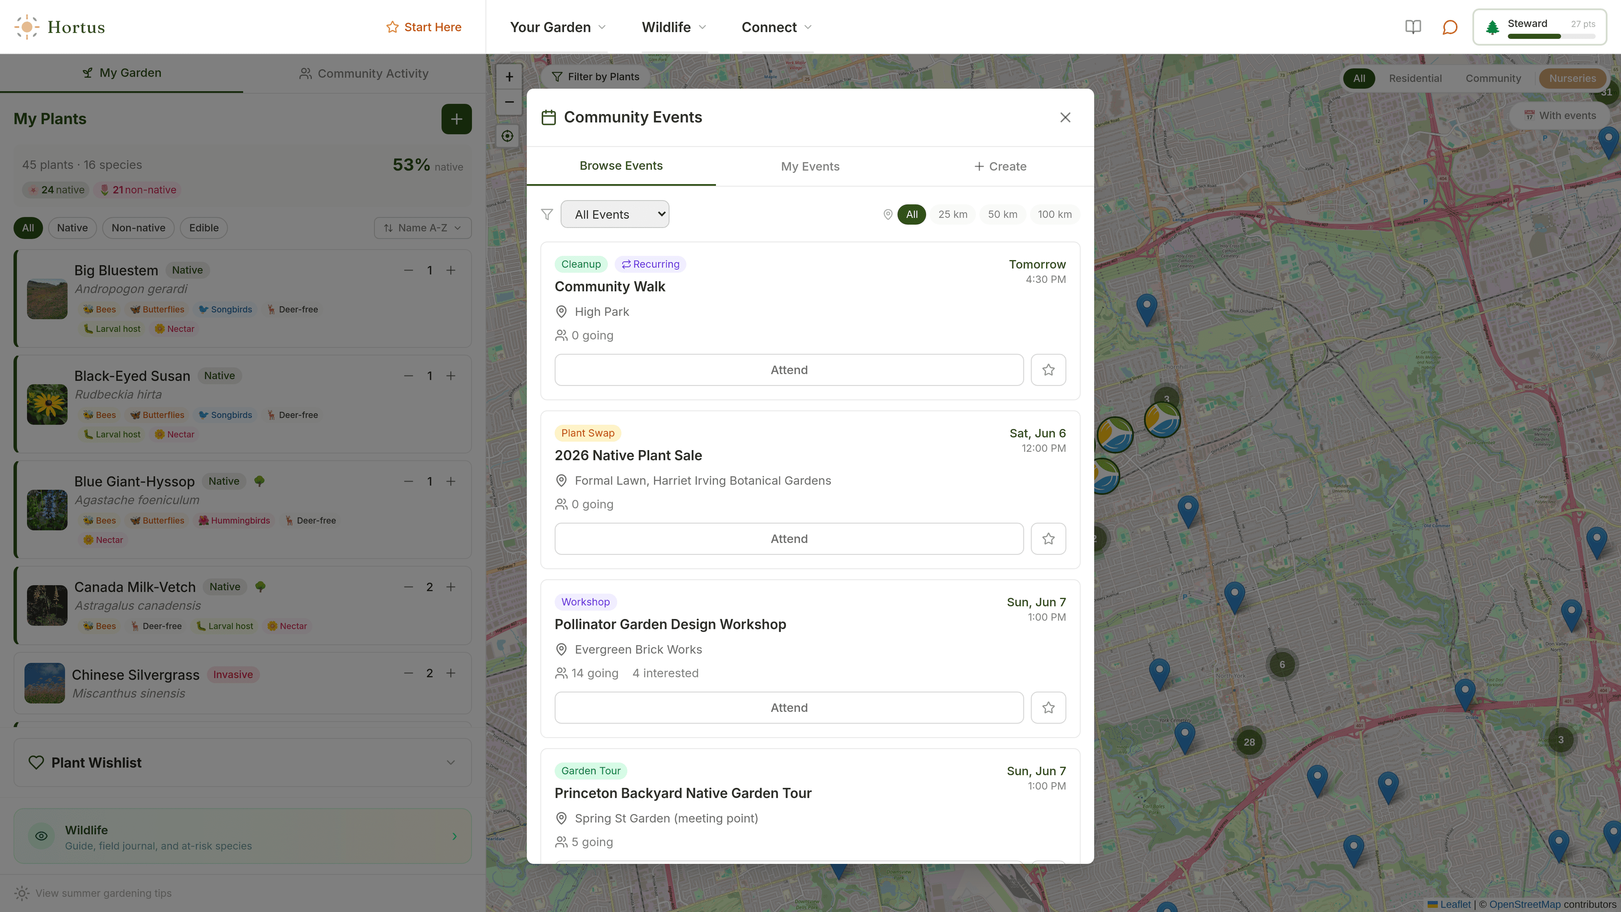Click the green add plant plus button
This screenshot has width=1621, height=912.
pyautogui.click(x=456, y=119)
